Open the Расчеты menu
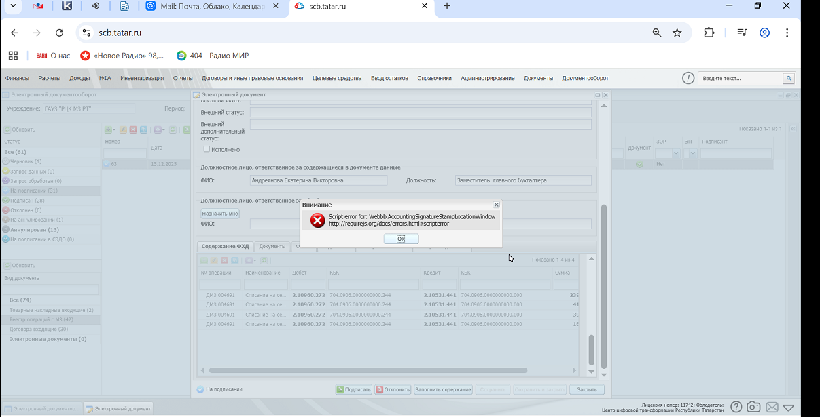820x417 pixels. [x=50, y=78]
